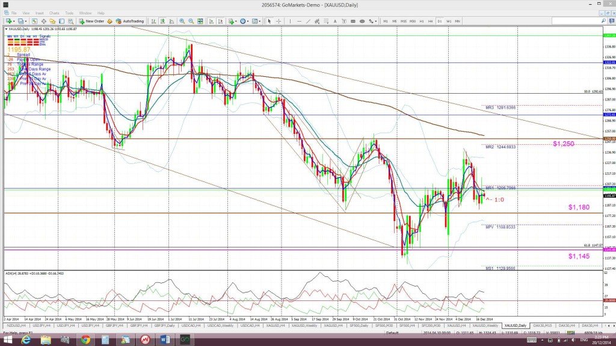Screen dimensions: 616x346
Task: Open the File menu
Action: point(14,13)
